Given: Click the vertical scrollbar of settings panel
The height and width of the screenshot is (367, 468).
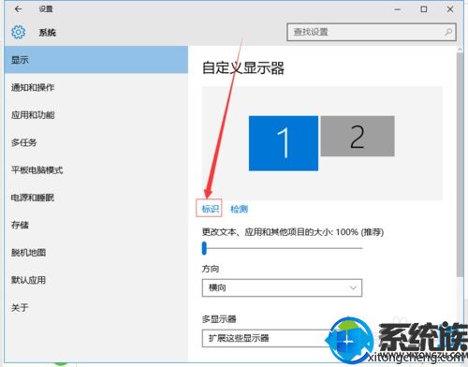Looking at the screenshot, I should [460, 165].
